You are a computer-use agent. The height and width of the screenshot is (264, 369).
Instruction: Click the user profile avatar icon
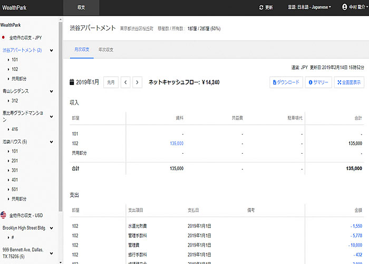click(345, 7)
